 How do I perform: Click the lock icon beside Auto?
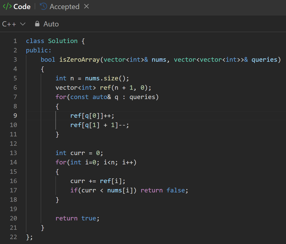(x=37, y=24)
